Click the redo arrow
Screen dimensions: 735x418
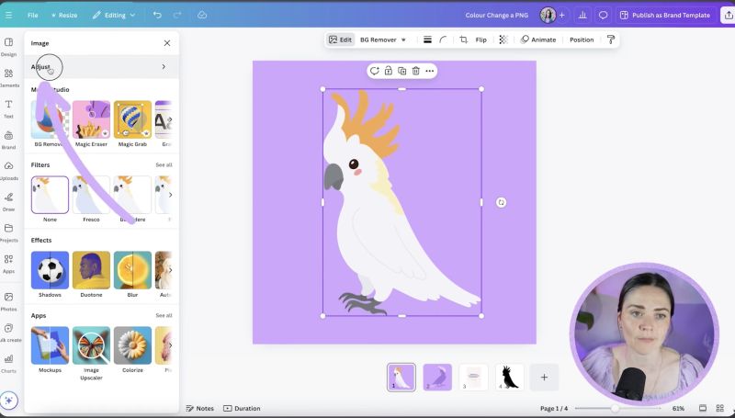coord(177,15)
